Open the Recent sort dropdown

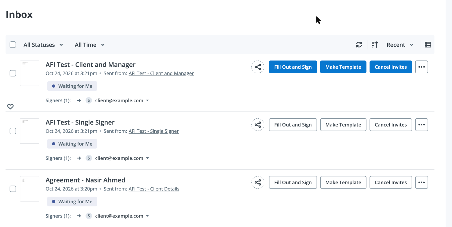[x=400, y=45]
